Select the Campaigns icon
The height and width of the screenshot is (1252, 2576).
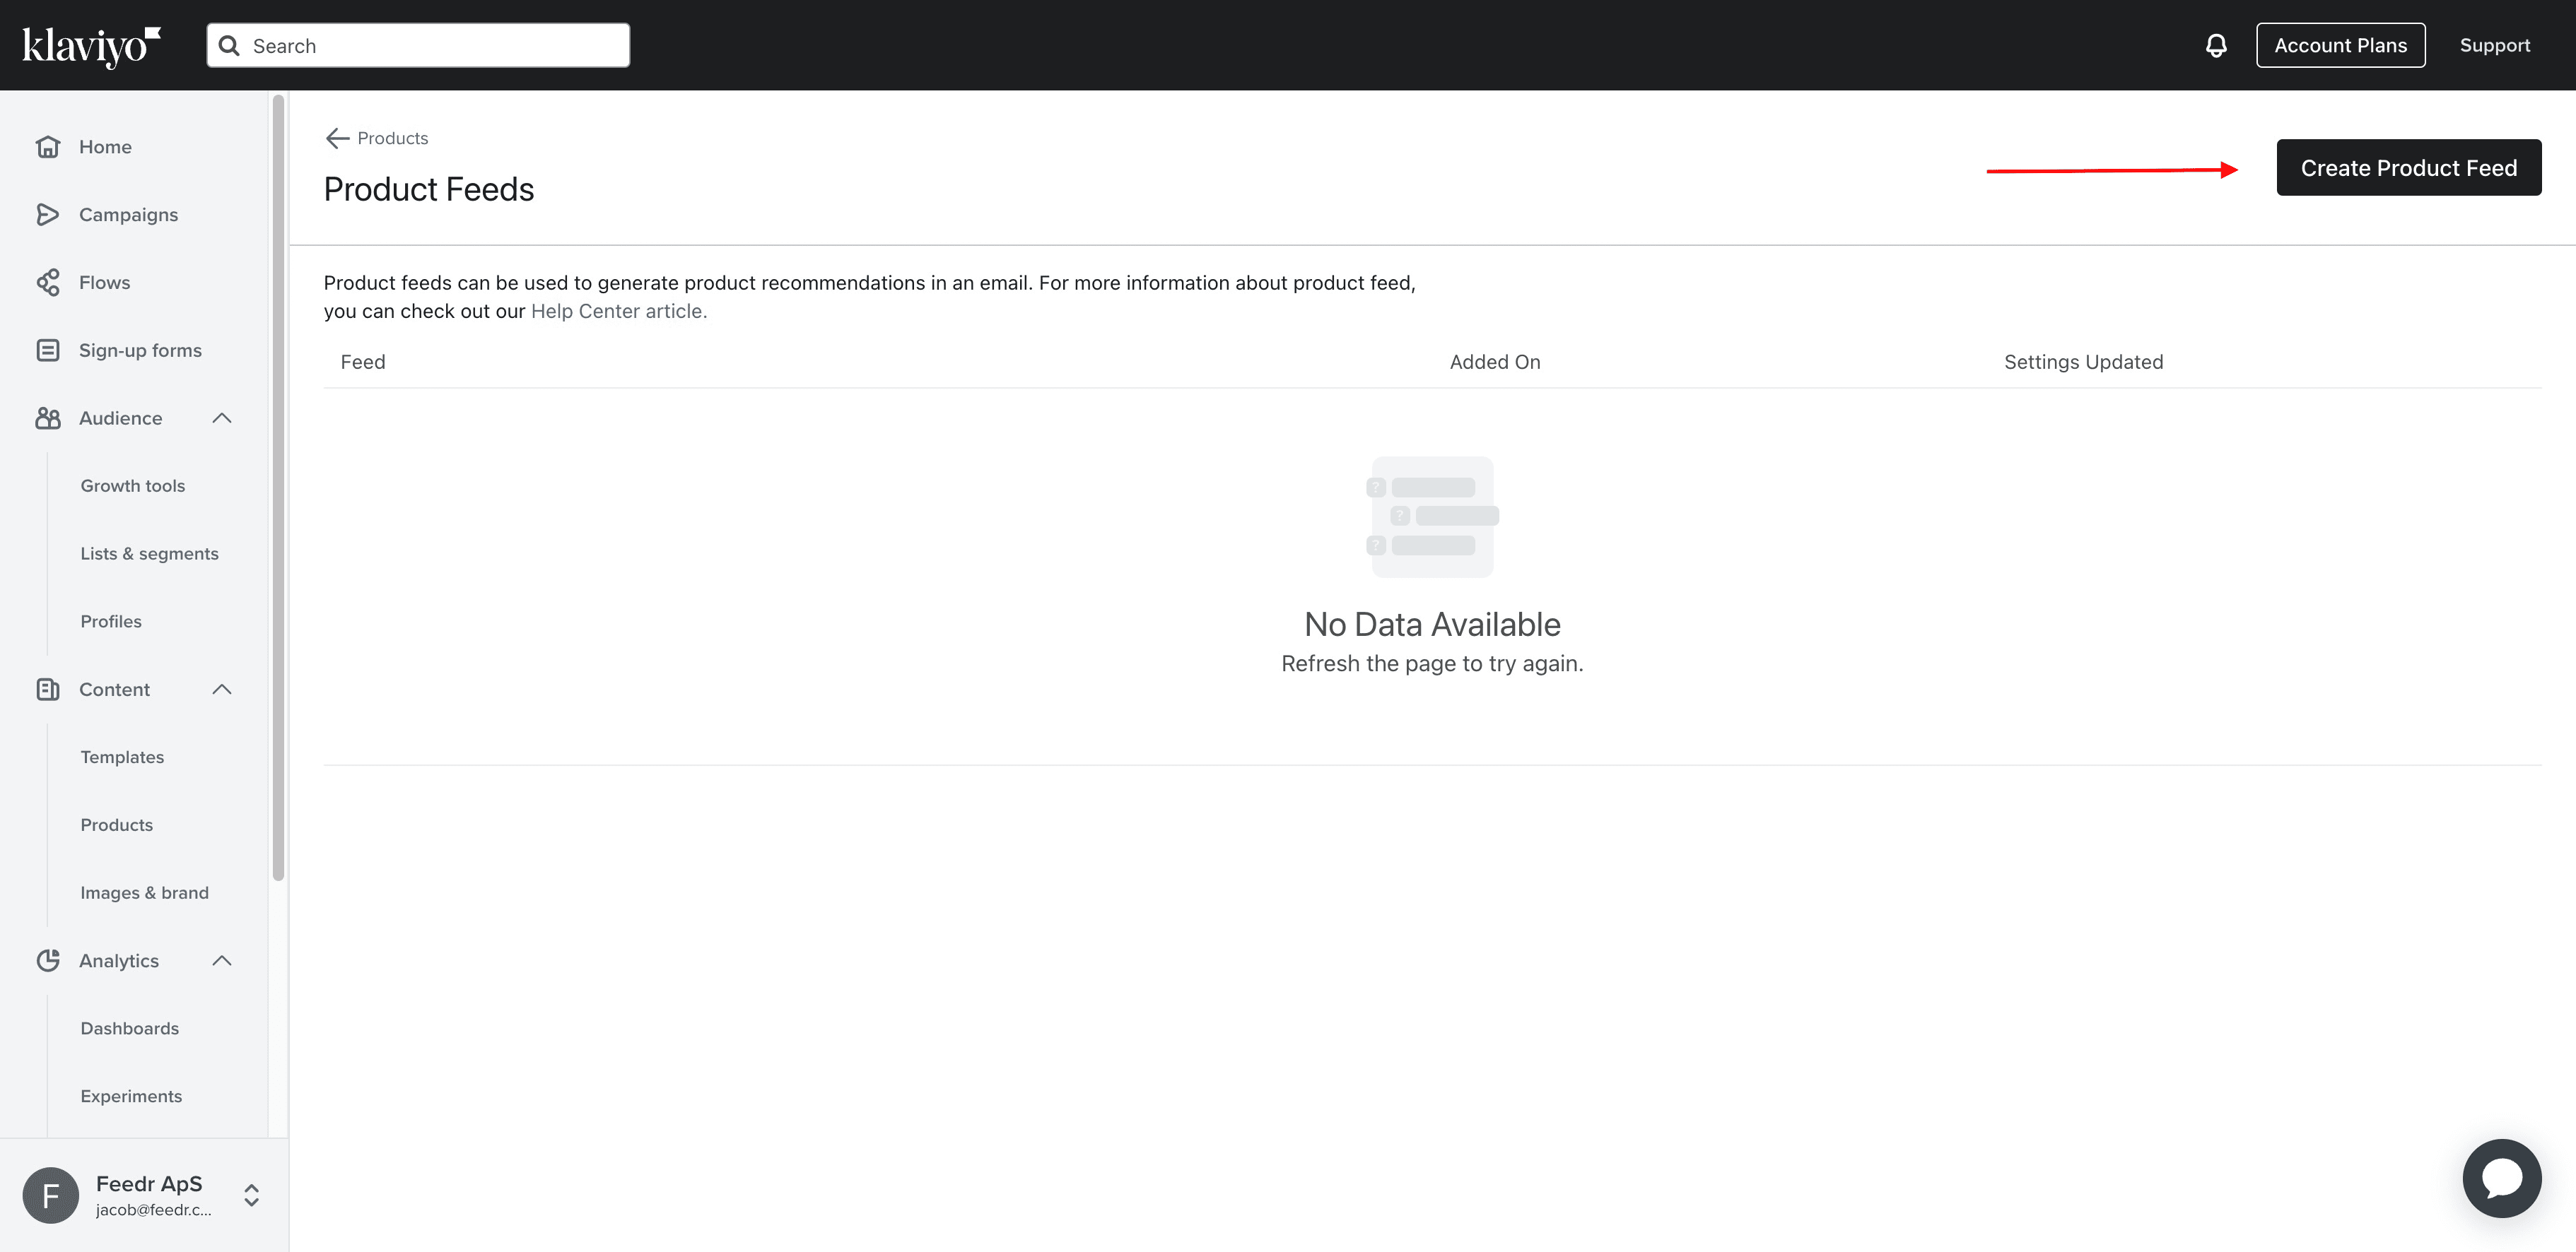click(49, 214)
